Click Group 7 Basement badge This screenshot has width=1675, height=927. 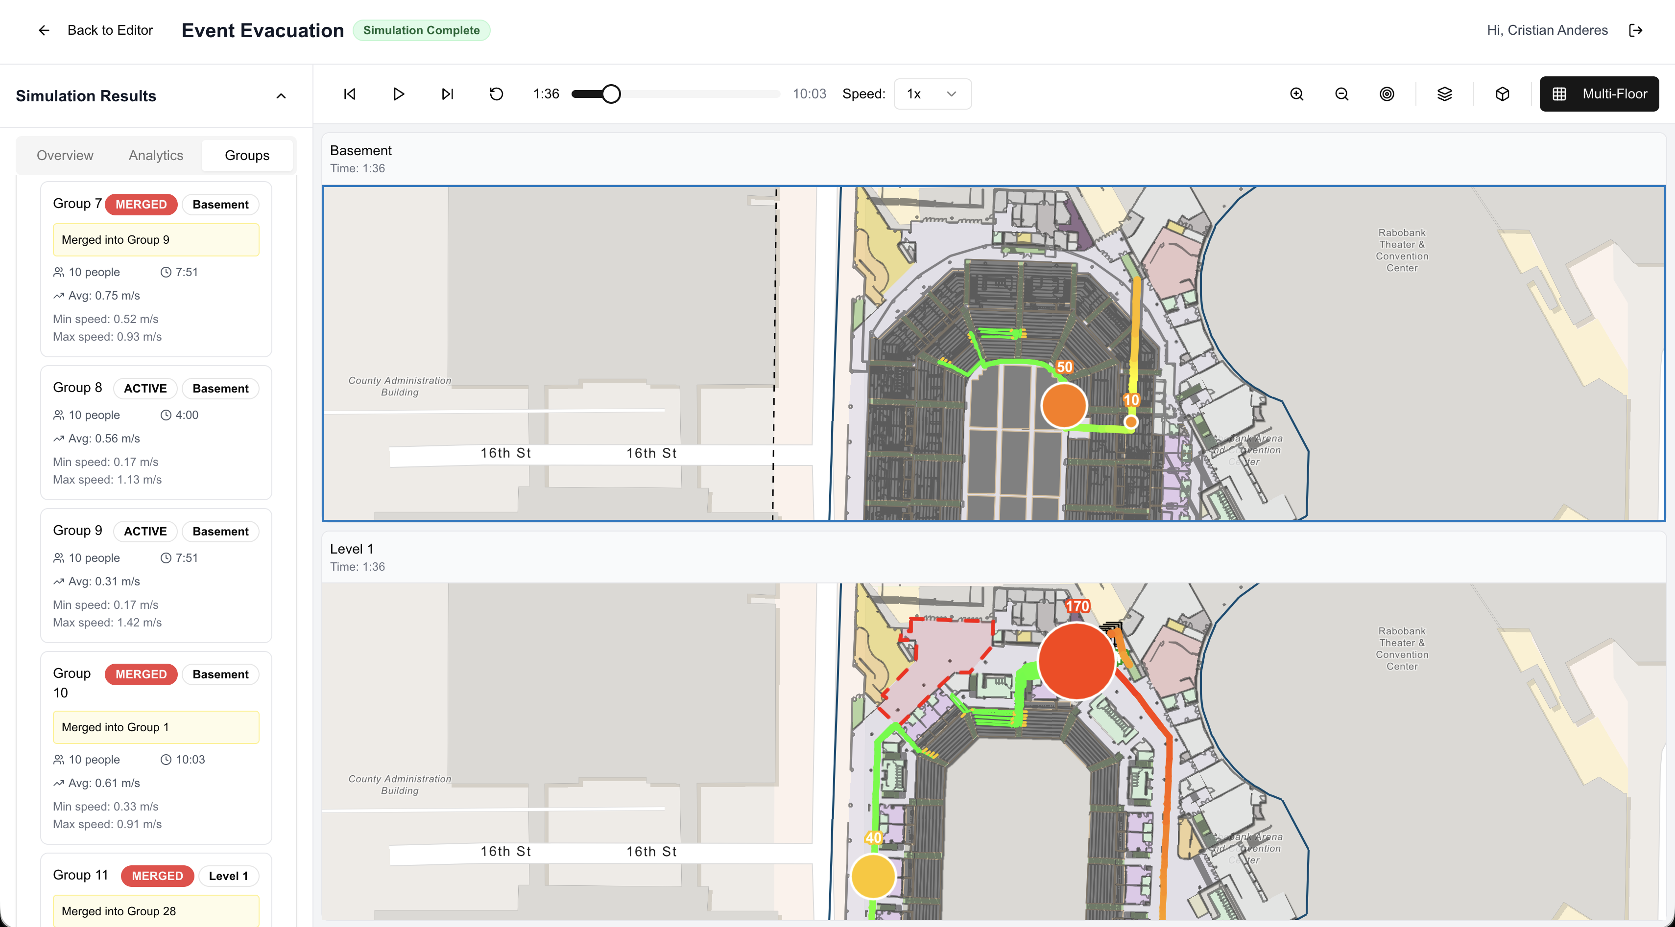click(220, 204)
